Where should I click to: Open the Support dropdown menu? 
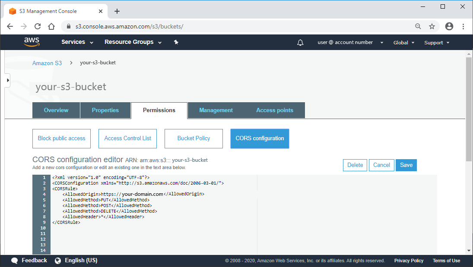click(437, 43)
